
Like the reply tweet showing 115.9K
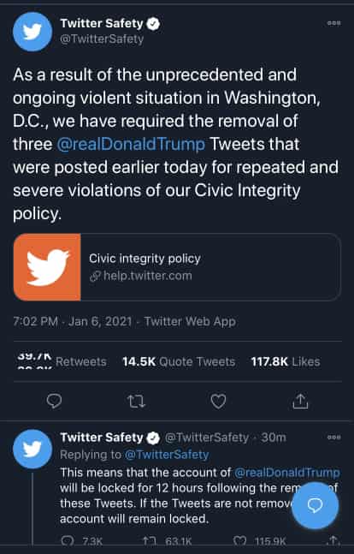pos(260,541)
